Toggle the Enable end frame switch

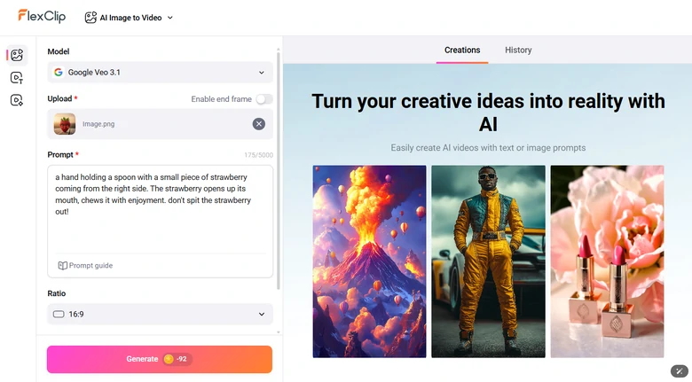(x=263, y=99)
